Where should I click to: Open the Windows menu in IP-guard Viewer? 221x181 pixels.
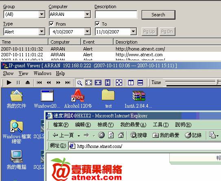pyautogui.click(x=42, y=73)
